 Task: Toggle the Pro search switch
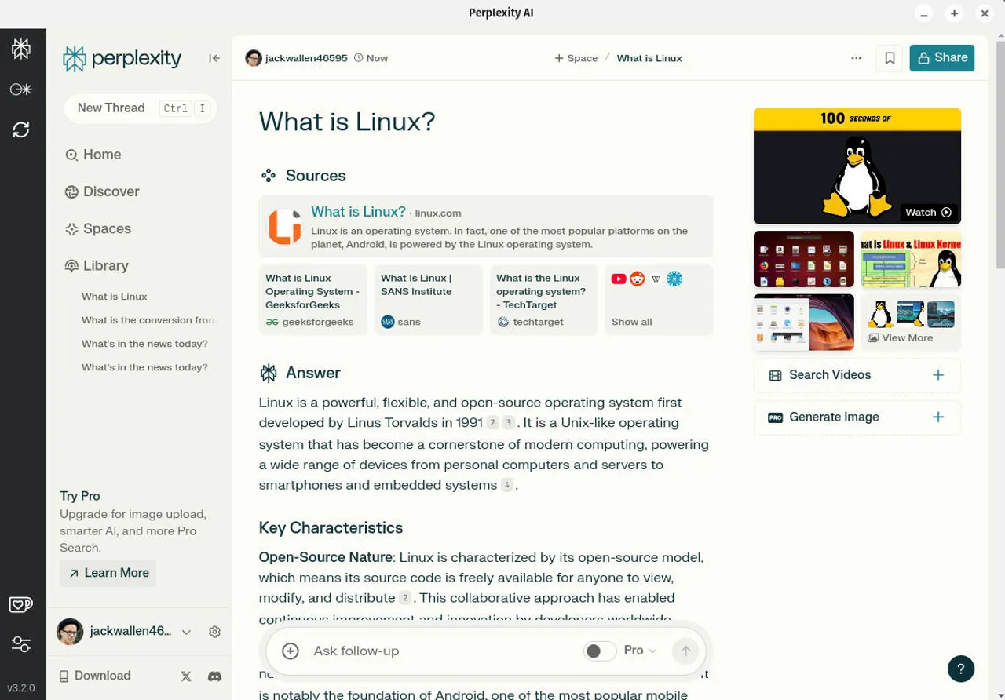point(600,651)
